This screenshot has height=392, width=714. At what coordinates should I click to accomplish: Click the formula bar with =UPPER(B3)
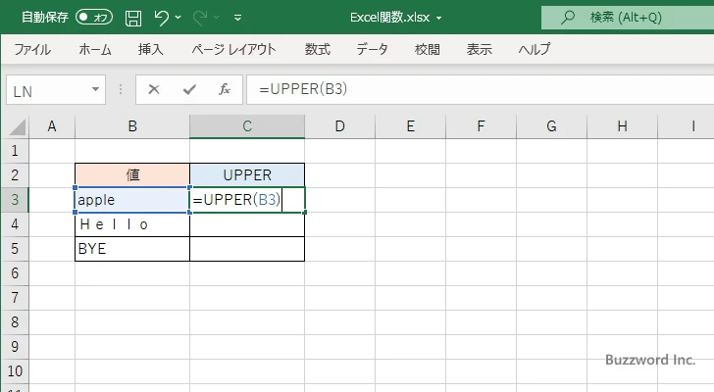pyautogui.click(x=480, y=89)
